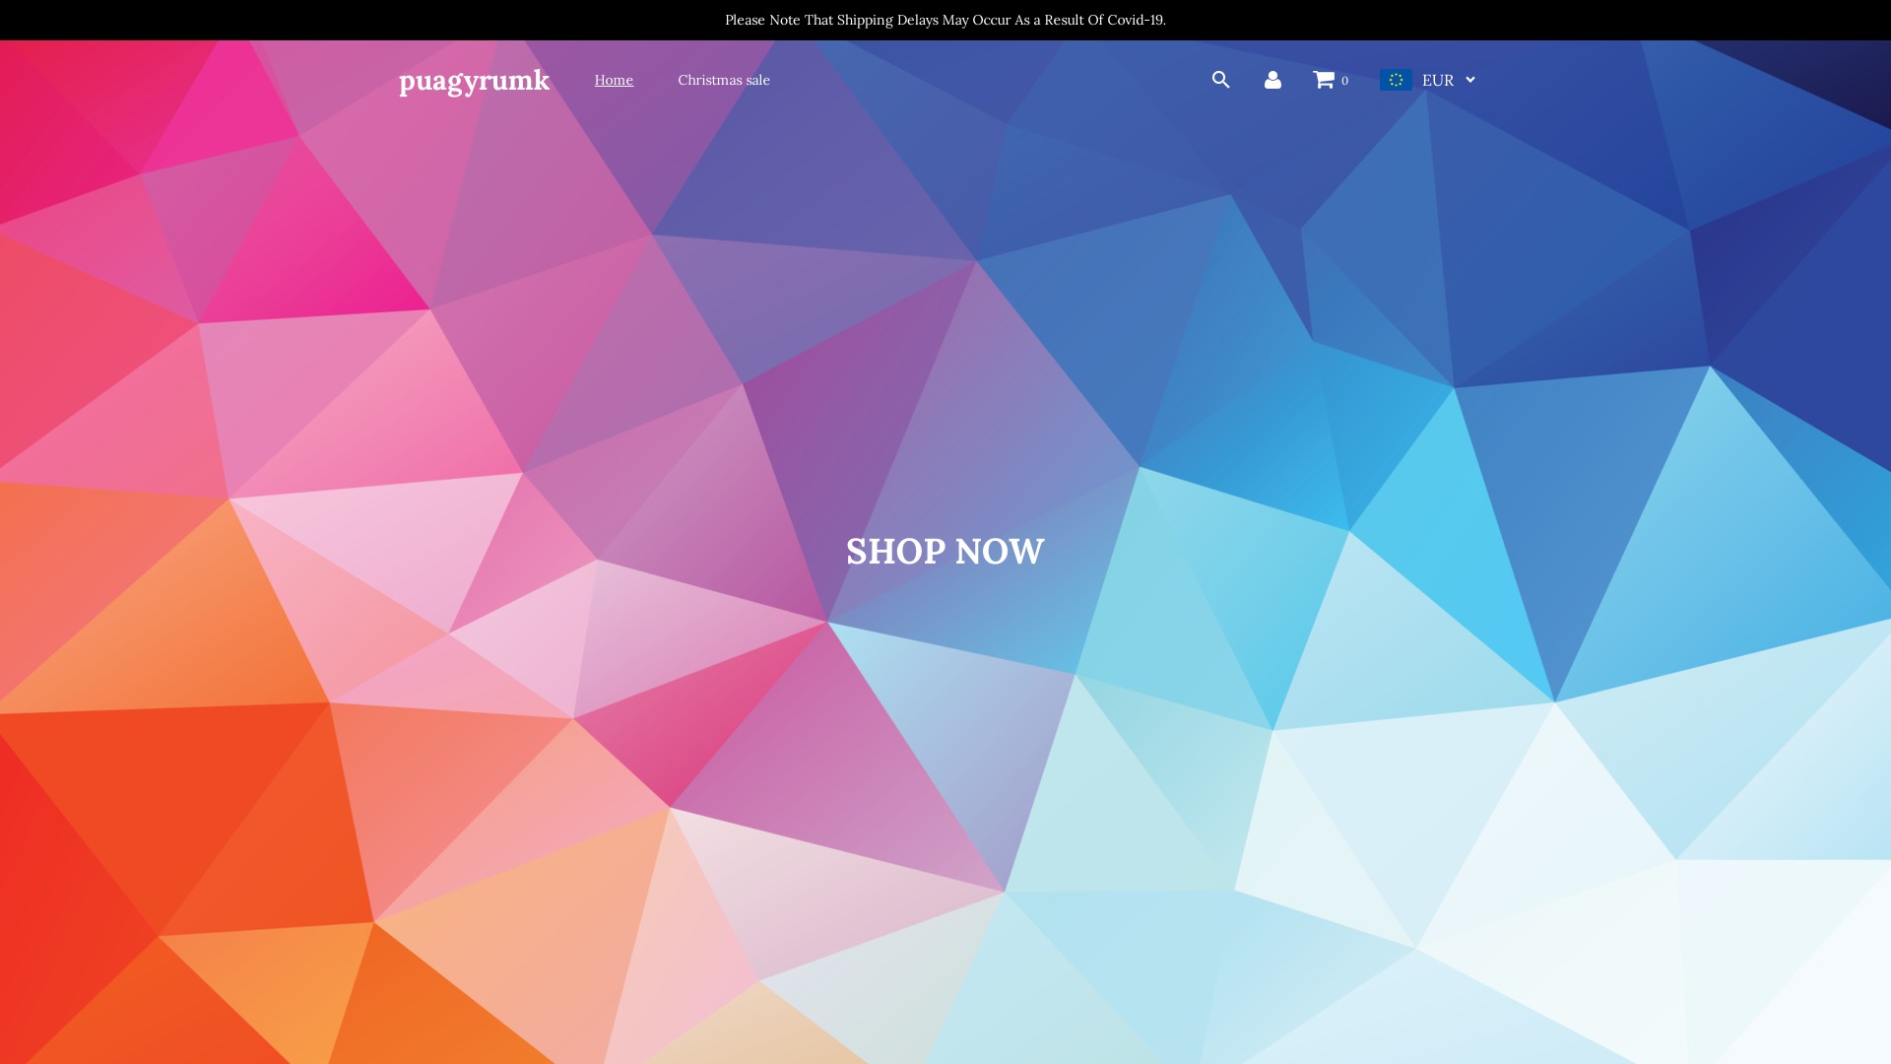Open the shopping cart icon

click(x=1323, y=80)
